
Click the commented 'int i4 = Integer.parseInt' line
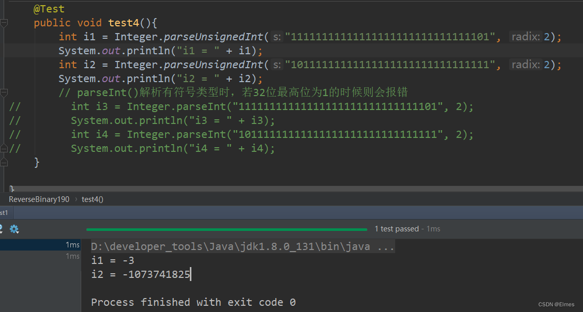click(x=272, y=134)
